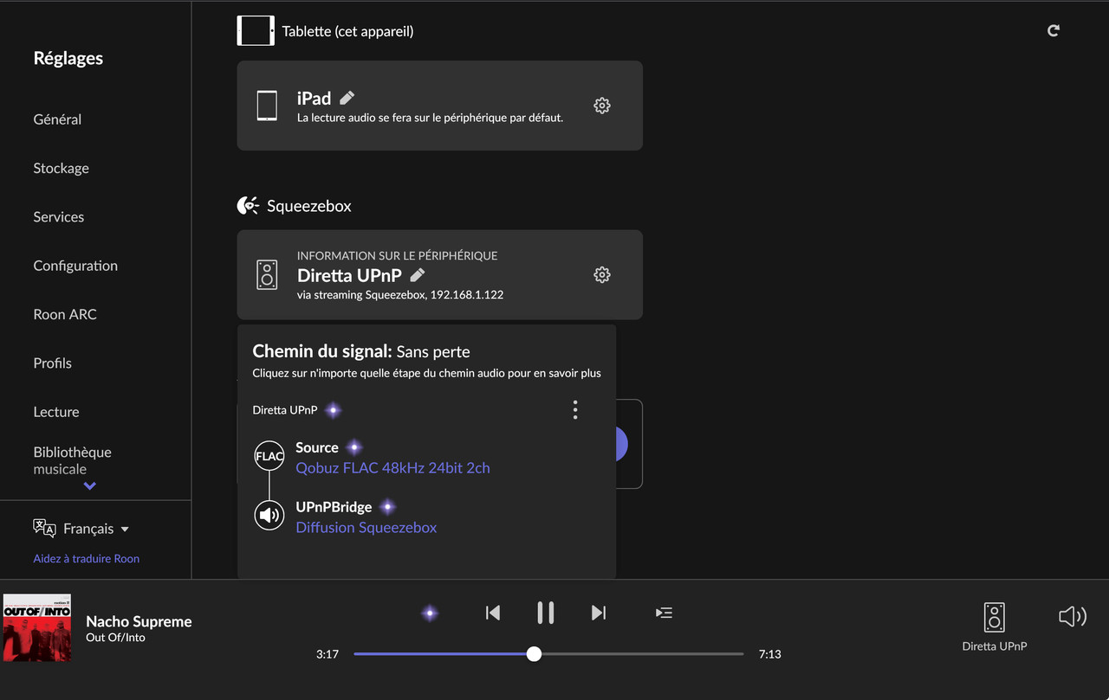Click the iPad tablet device icon

[267, 106]
